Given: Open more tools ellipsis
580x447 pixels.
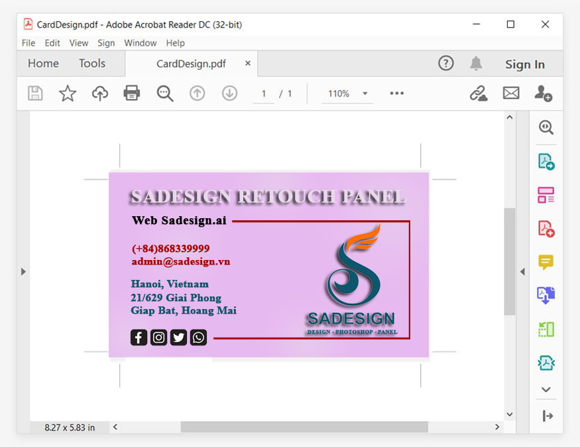Looking at the screenshot, I should click(396, 94).
